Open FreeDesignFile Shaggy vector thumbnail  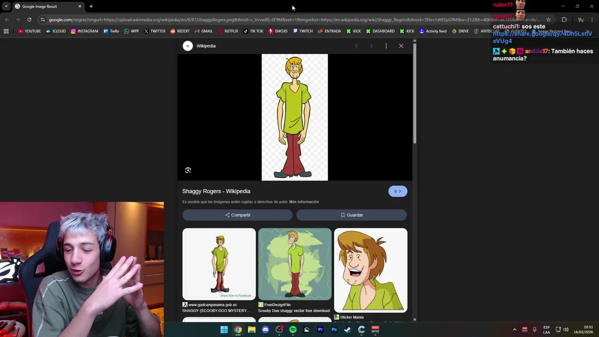[295, 264]
